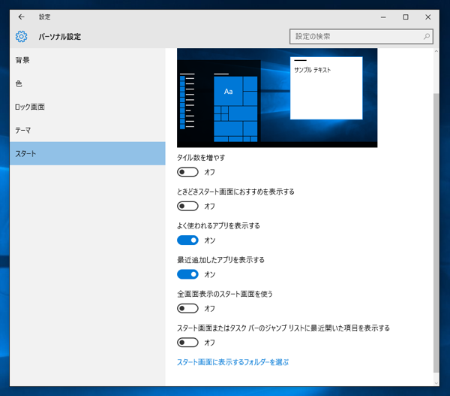Viewport: 450px width, 396px height.
Task: Turn off よく使われるアプリを表示する switch
Action: 187,240
